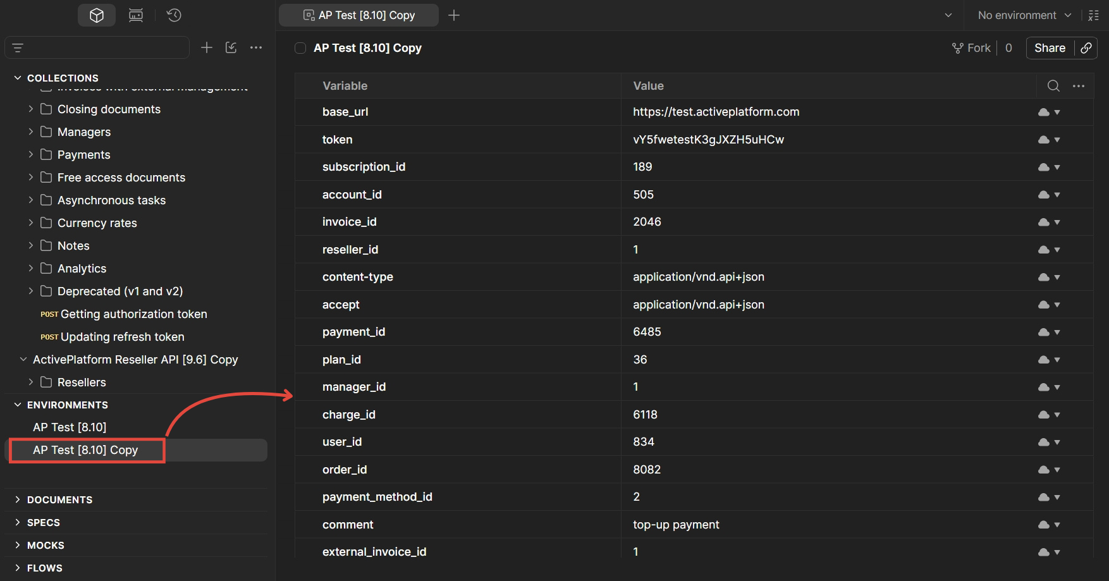Viewport: 1109px width, 581px height.
Task: Edit the base_url value https://test.activeplatform.com
Action: (716, 112)
